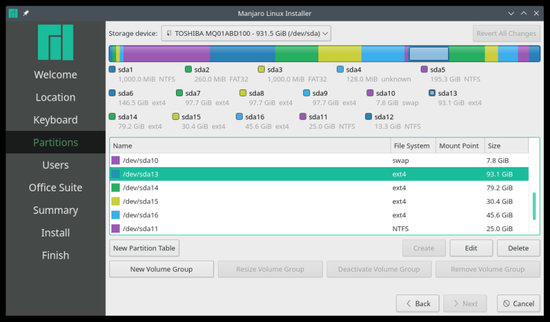Cancel the installation
This screenshot has height=322, width=550.
coord(518,303)
